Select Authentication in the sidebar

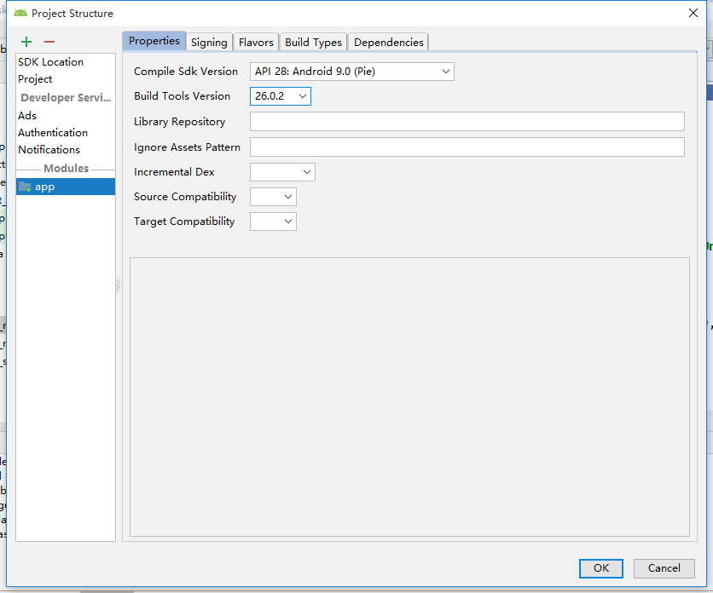click(52, 132)
